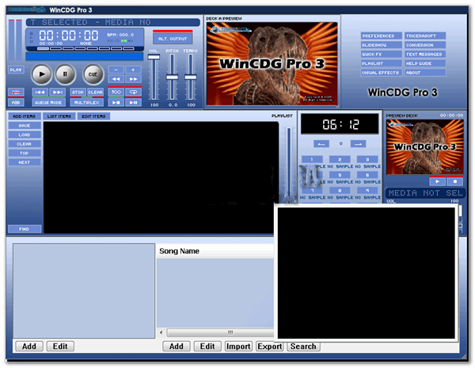Trigger sample pad 8
The image size is (475, 368).
pos(340,191)
